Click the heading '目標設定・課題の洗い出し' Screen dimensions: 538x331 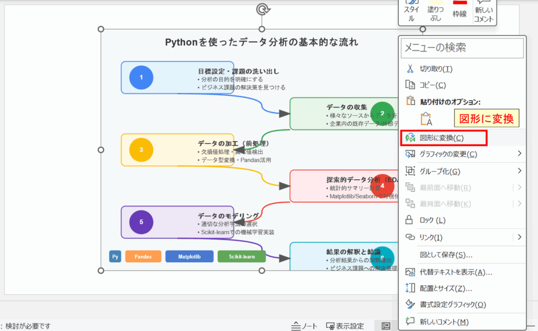[239, 71]
